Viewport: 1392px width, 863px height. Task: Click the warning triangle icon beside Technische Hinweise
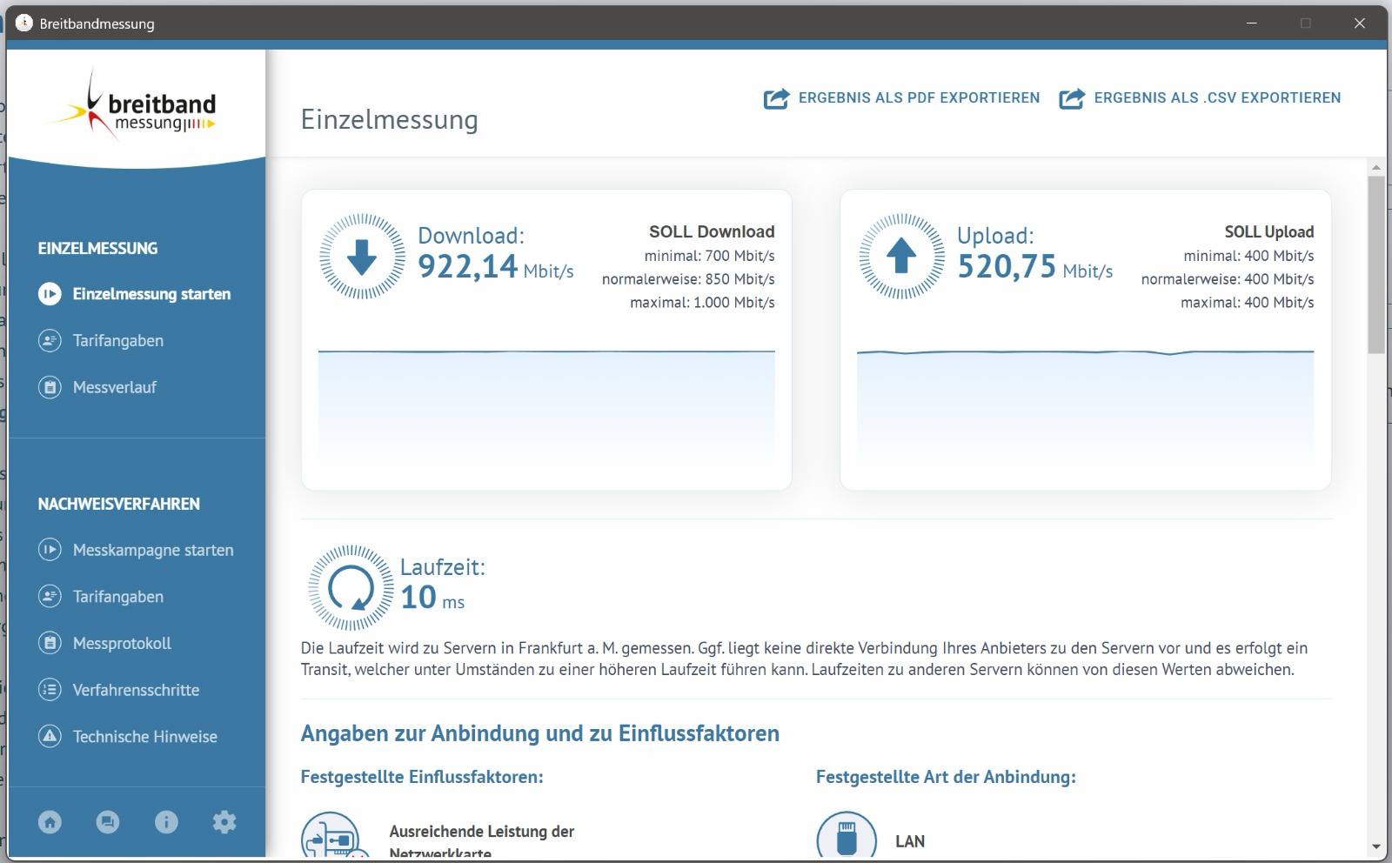coord(50,737)
